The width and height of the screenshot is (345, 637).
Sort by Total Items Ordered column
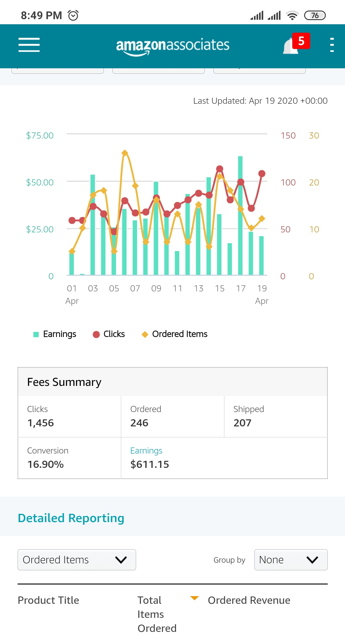[157, 614]
